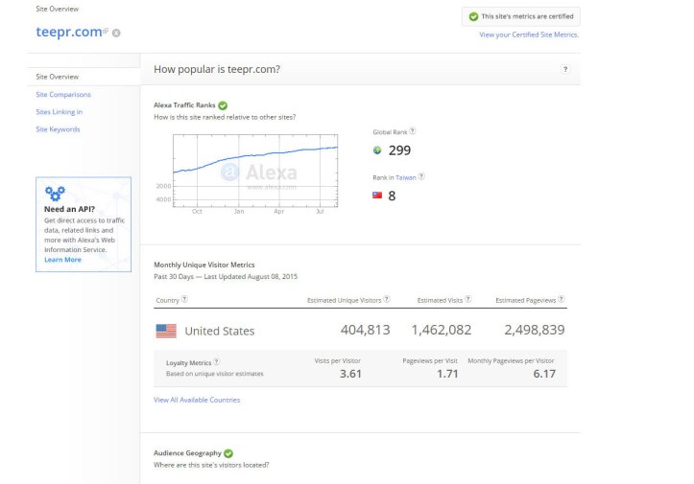
Task: Click the Alexa traffic rank chart
Action: pos(255,170)
